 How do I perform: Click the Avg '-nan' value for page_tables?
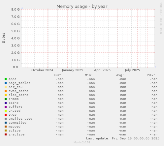click(122, 83)
